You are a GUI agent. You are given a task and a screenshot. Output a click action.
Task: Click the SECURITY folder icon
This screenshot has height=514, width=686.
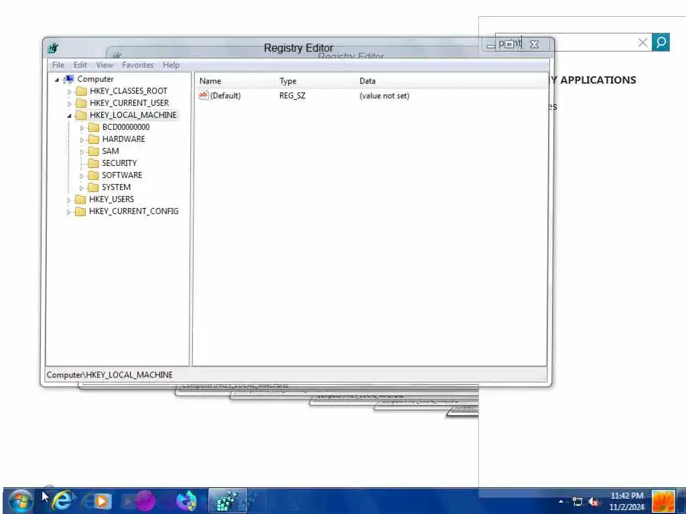pos(94,163)
